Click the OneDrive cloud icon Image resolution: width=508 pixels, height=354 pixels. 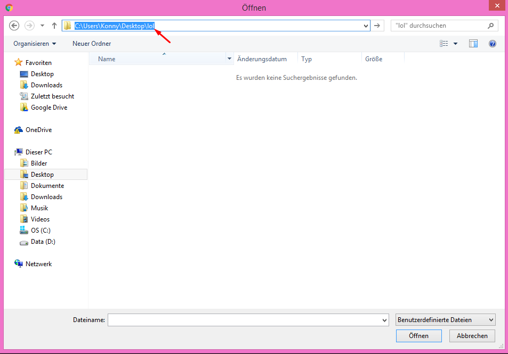[x=19, y=130]
